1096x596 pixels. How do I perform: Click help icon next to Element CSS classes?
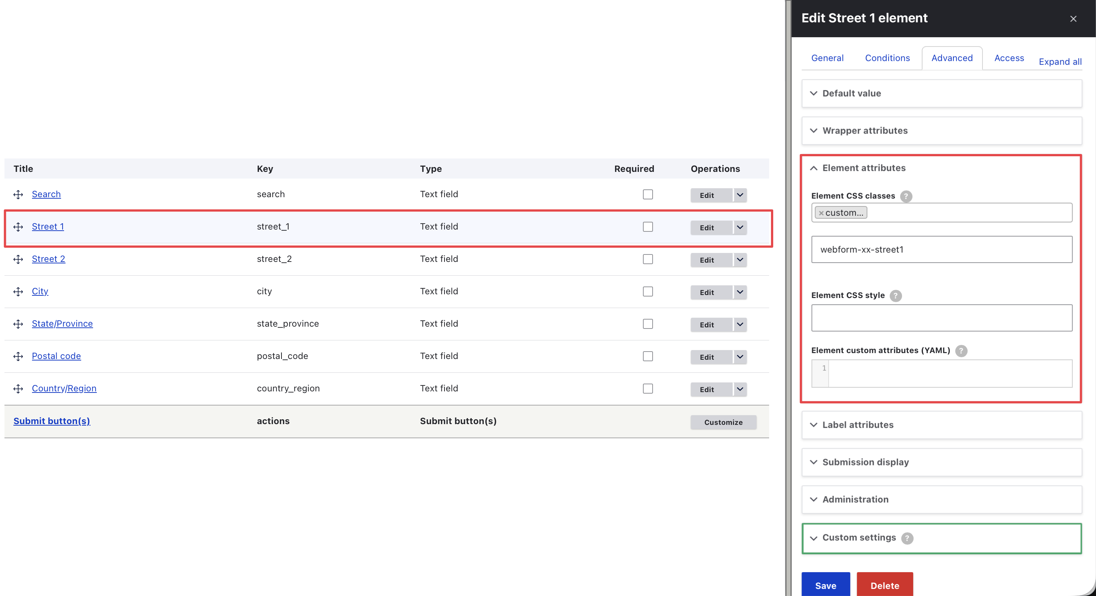906,196
